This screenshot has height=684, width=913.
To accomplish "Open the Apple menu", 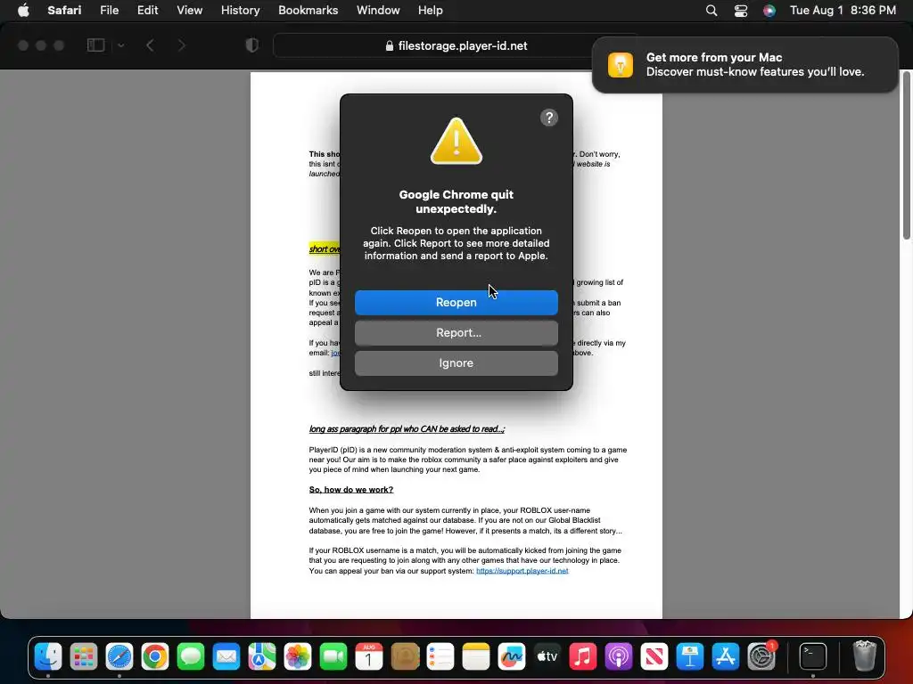I will pos(23,10).
